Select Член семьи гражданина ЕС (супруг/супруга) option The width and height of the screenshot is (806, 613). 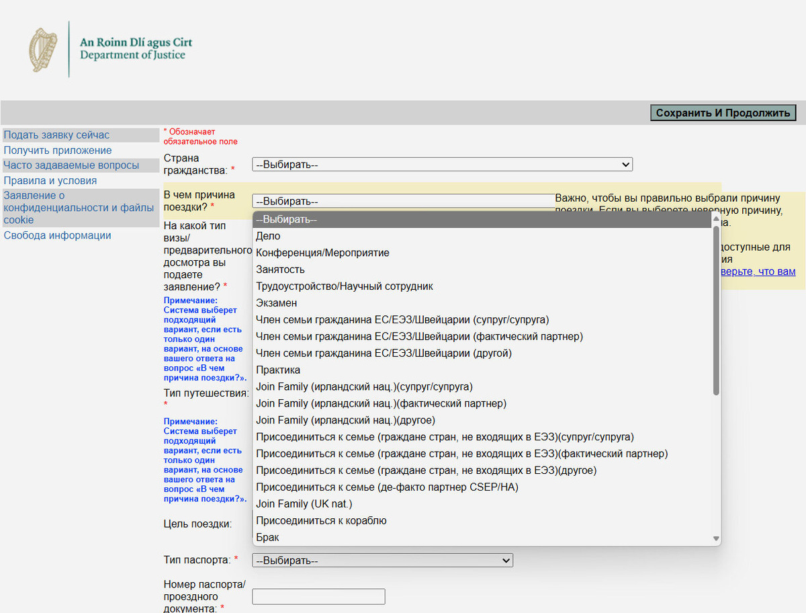point(482,320)
